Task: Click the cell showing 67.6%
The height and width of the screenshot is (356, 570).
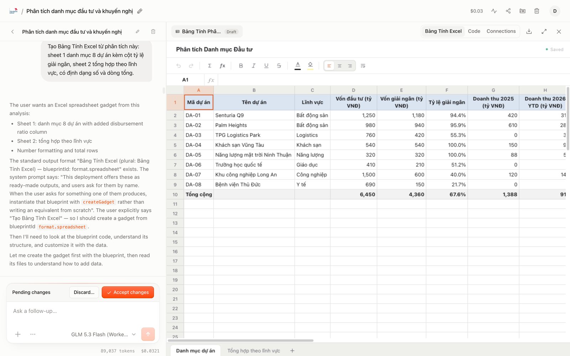Action: click(447, 194)
